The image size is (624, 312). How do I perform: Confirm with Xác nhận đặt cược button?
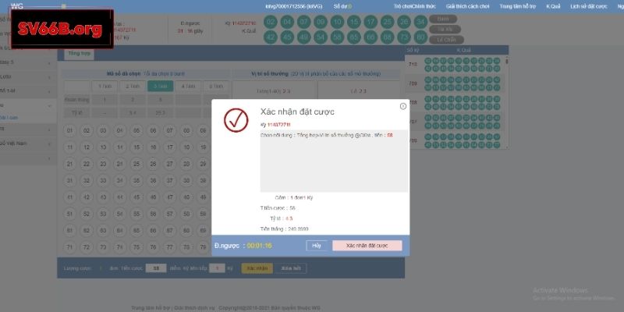pos(367,245)
